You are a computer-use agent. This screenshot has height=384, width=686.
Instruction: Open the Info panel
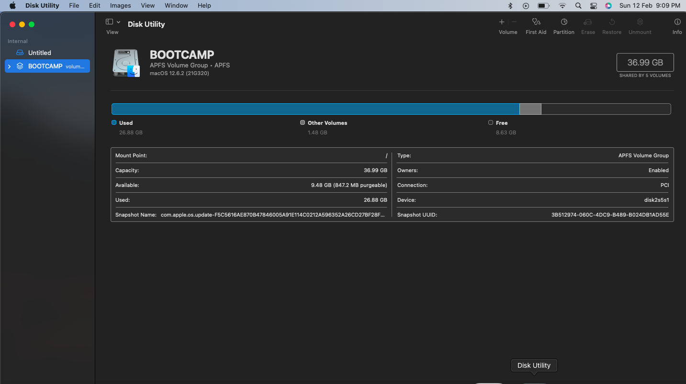click(x=677, y=24)
